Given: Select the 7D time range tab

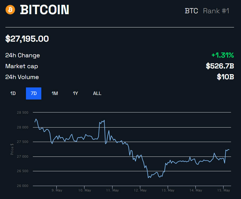Looking at the screenshot, I should [33, 93].
